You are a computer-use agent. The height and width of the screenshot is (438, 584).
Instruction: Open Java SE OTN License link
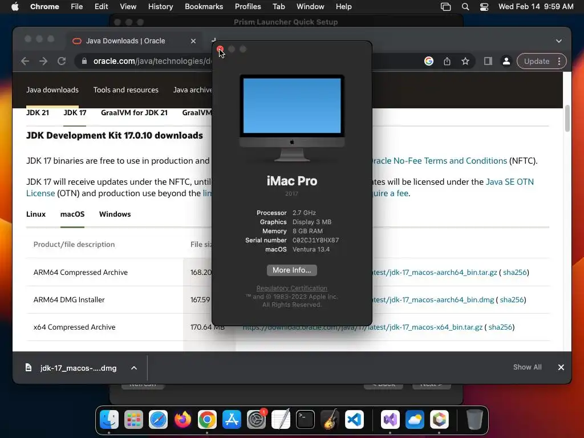pos(509,182)
